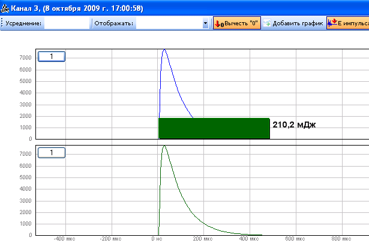Focus the Усреднение input field

click(67, 23)
